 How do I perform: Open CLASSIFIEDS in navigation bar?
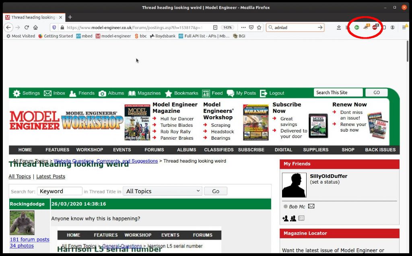219,150
